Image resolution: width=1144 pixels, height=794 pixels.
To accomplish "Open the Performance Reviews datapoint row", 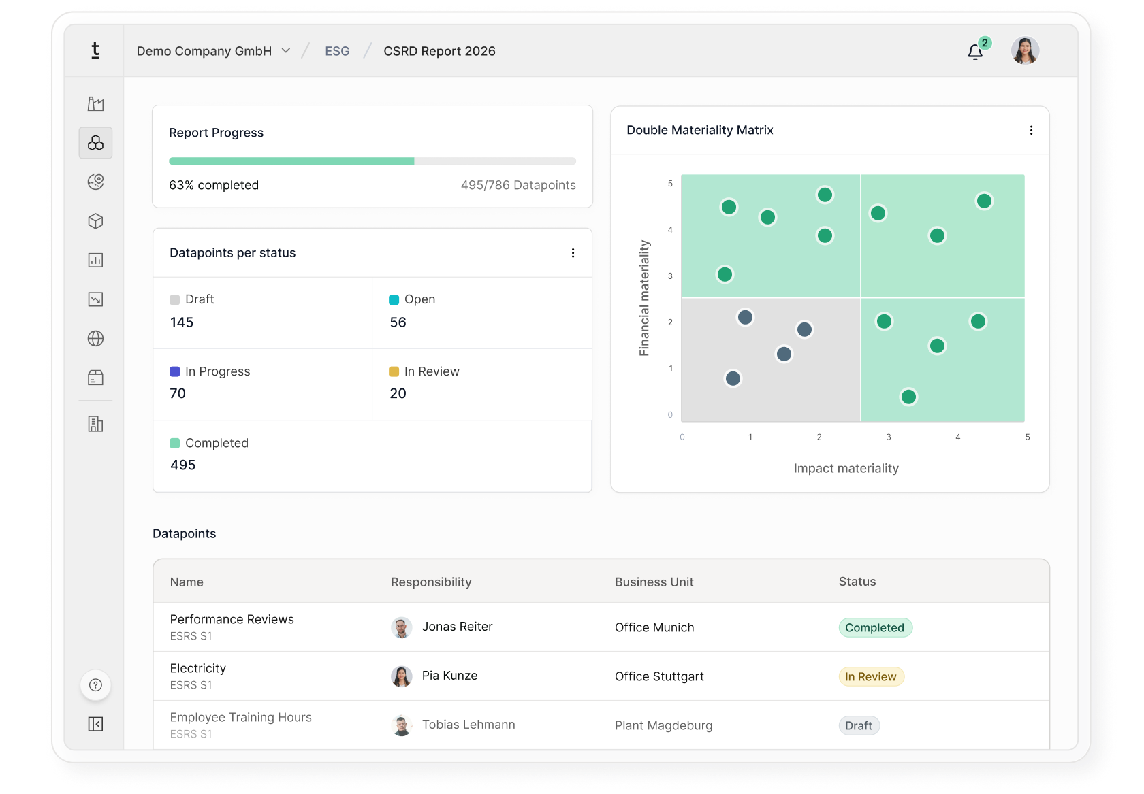I will 601,627.
